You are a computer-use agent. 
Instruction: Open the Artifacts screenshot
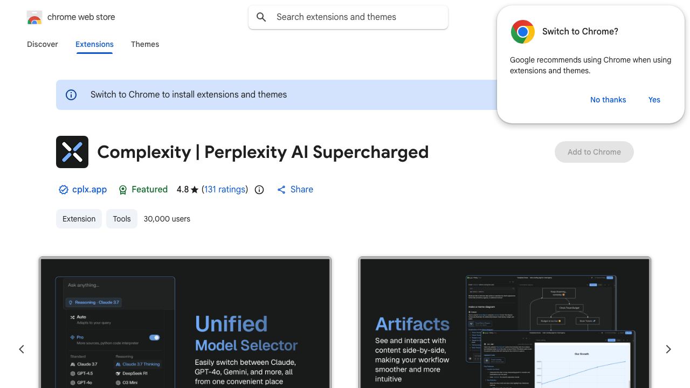tap(505, 323)
